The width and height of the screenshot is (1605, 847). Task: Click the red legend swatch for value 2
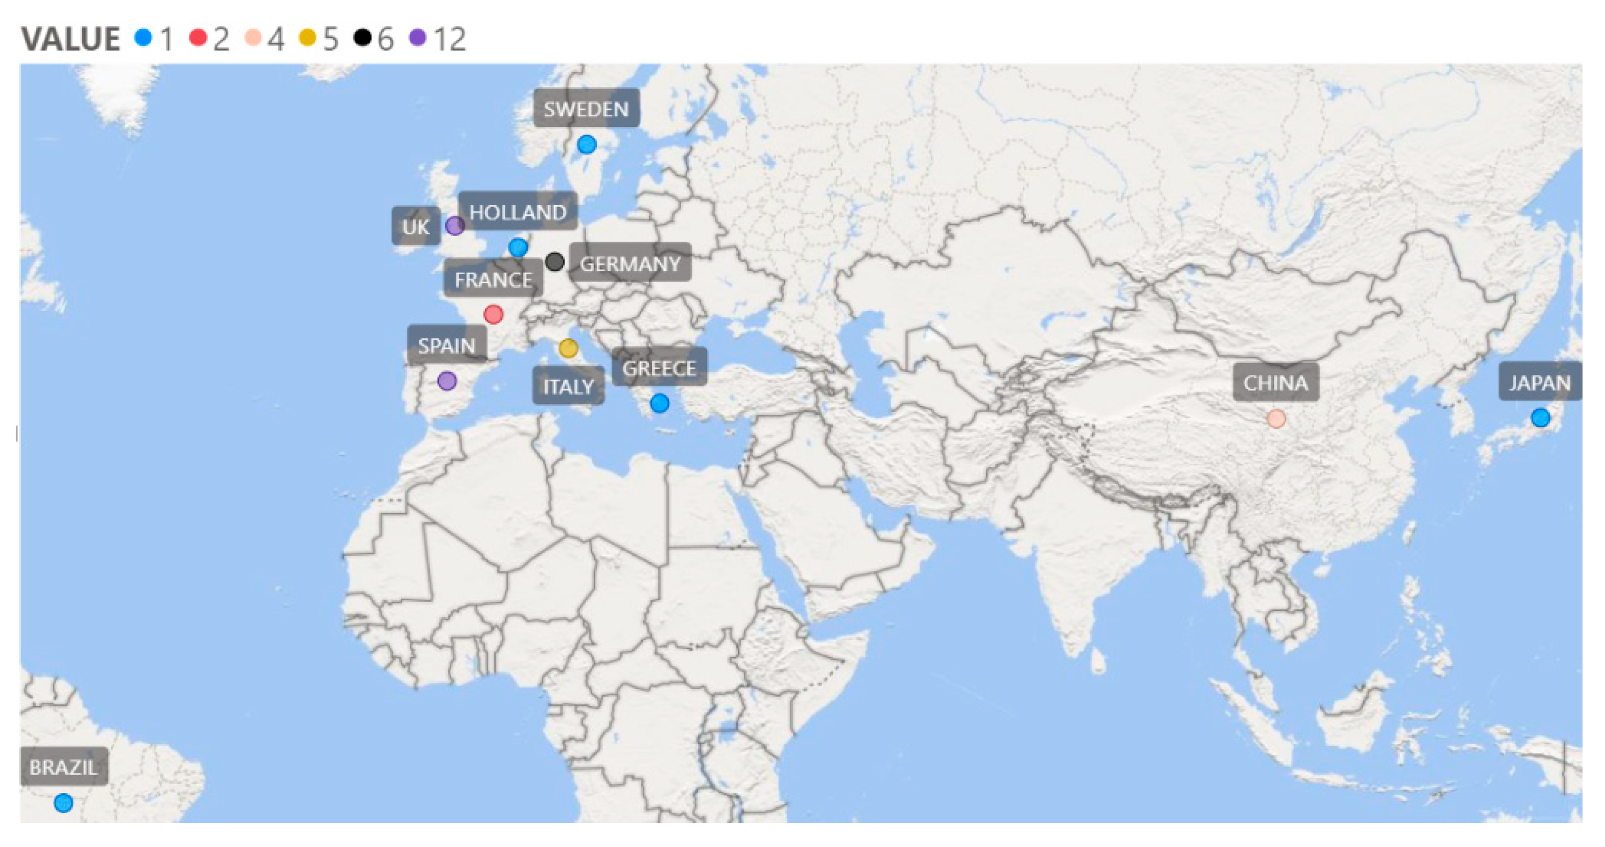tap(198, 38)
